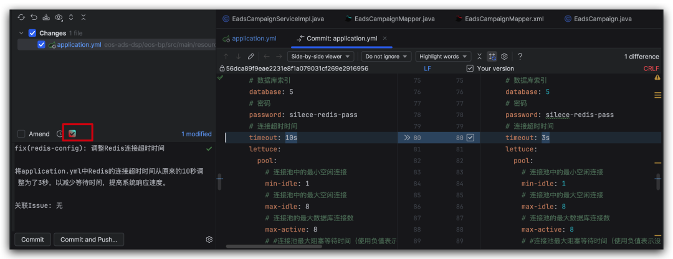Expand all changes tree nodes
The image size is (673, 259).
tap(71, 17)
